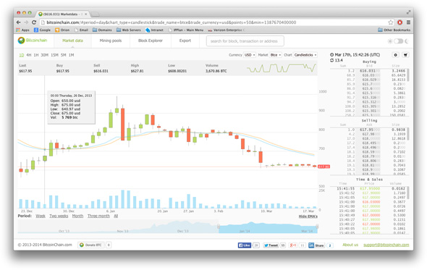Open Chrome hamburger menu
427x270 pixels.
[x=408, y=22]
